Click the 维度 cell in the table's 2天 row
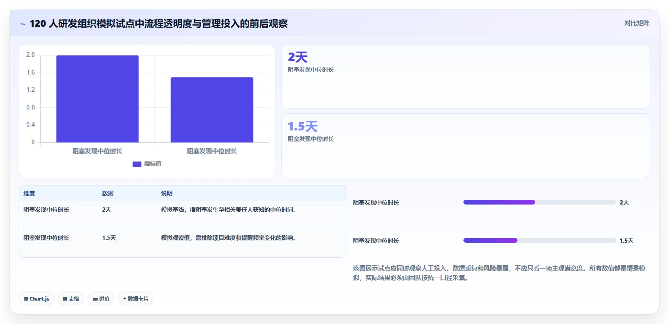 [46, 209]
